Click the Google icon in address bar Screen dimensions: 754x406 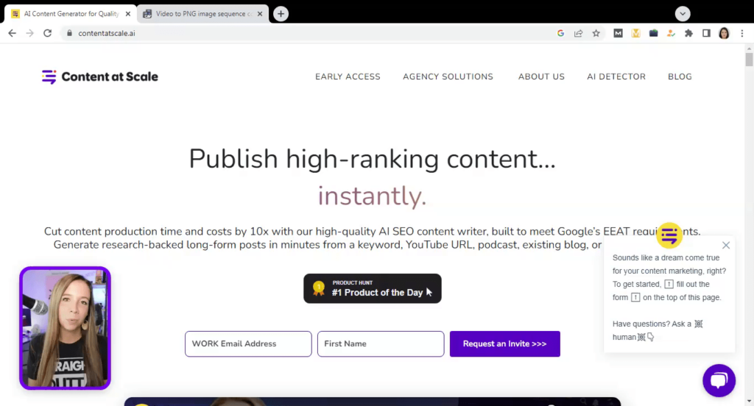(560, 33)
